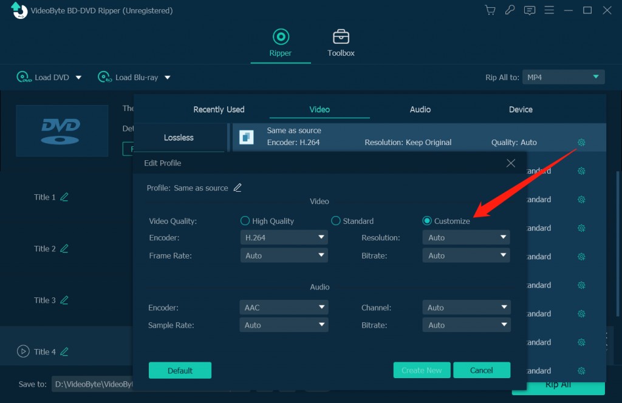Switch to the Device tab
The image size is (622, 403).
tap(521, 110)
